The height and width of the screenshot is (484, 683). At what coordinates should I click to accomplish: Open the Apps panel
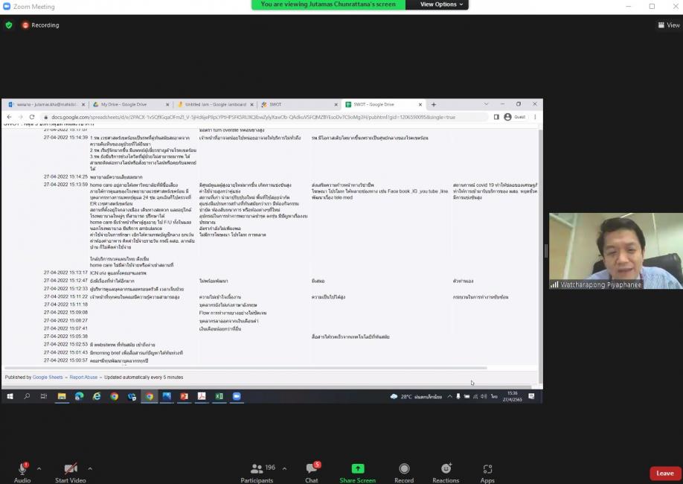[487, 471]
